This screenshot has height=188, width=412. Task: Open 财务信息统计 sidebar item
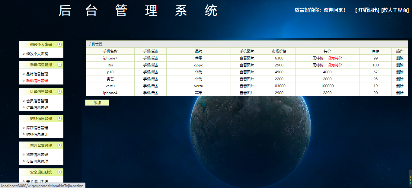coord(37,134)
